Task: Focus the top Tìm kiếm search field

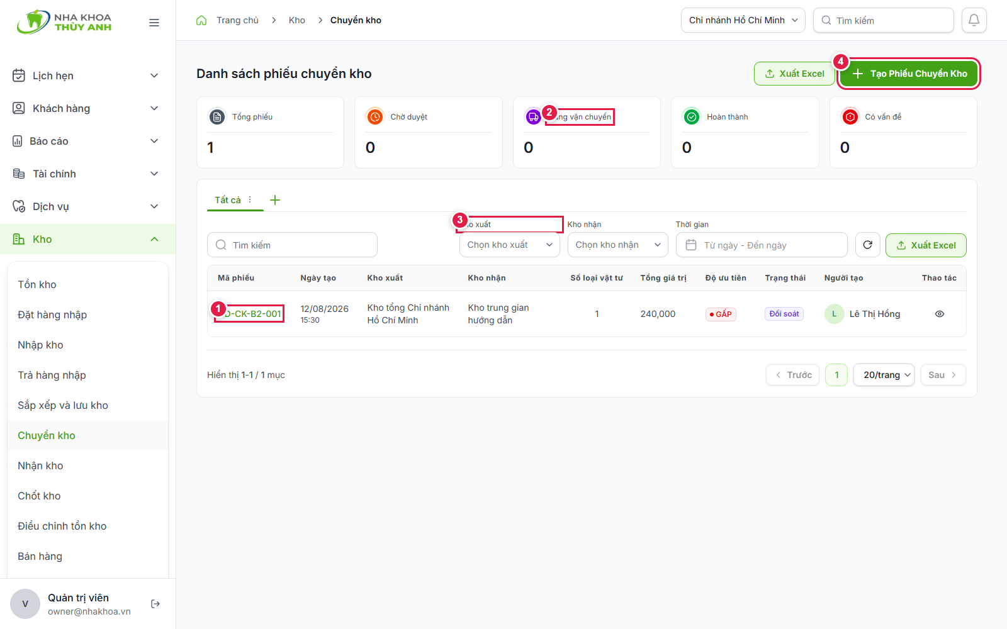Action: (x=884, y=20)
